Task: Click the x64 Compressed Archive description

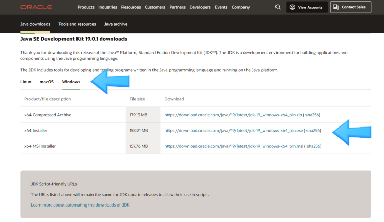Action: [x=48, y=115]
